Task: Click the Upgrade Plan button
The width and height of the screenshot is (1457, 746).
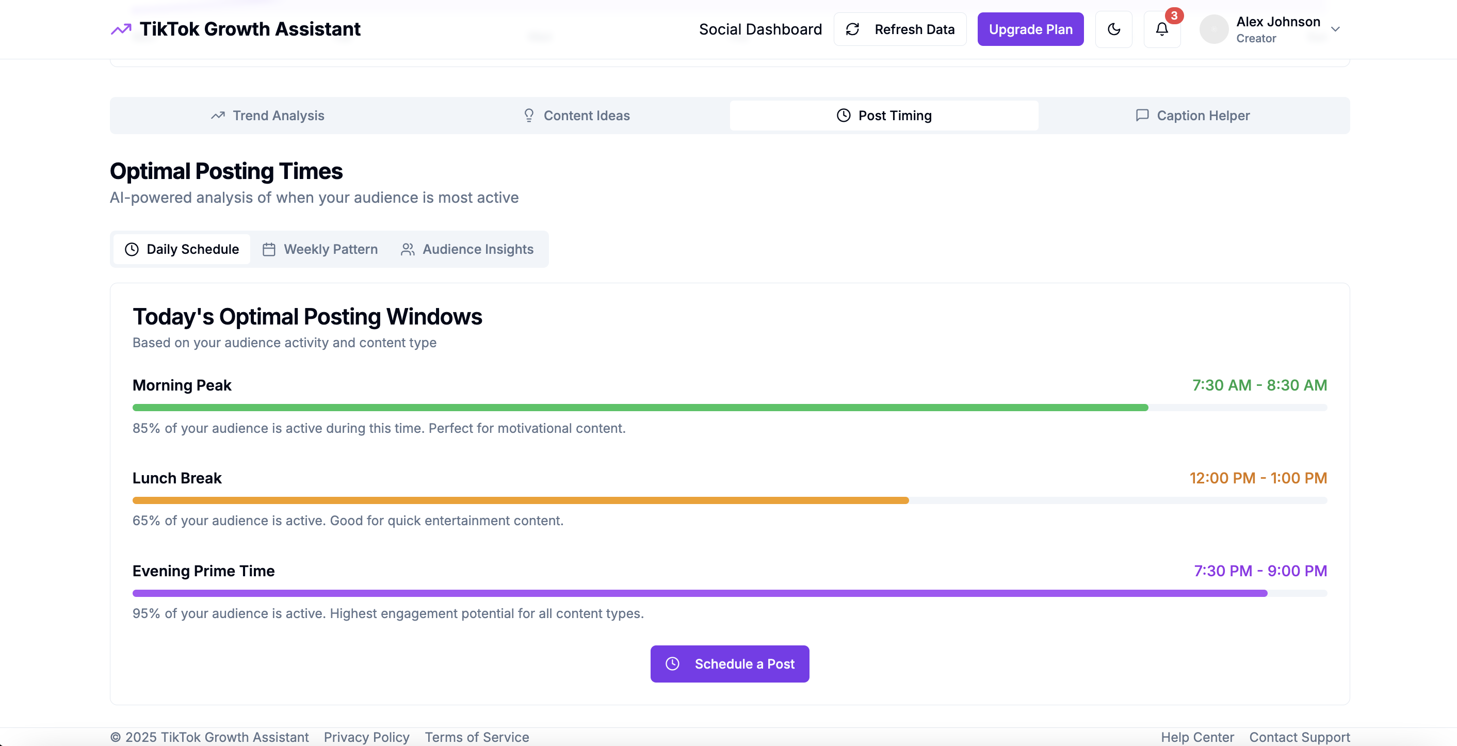Action: tap(1030, 29)
